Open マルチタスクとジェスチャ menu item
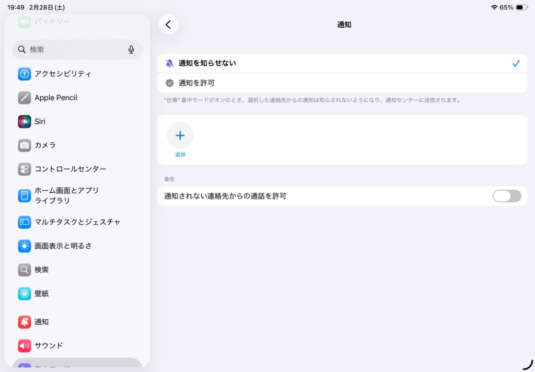This screenshot has width=535, height=372. pos(77,222)
